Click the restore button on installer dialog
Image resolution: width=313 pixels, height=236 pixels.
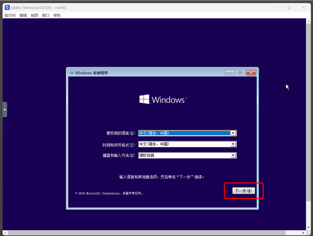point(240,73)
